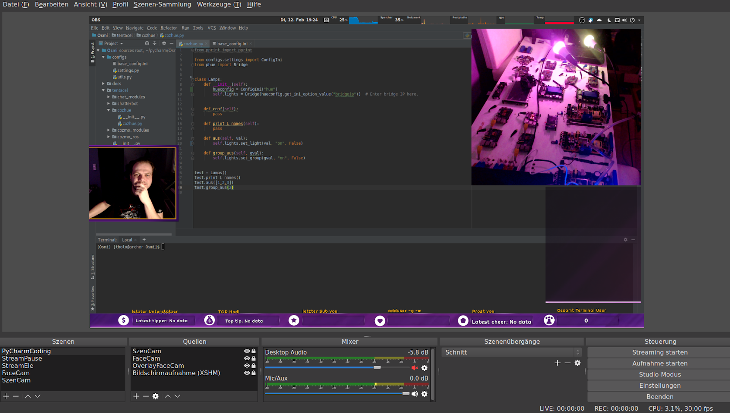Toggle lock on FaceCam source
The height and width of the screenshot is (413, 730).
point(254,359)
